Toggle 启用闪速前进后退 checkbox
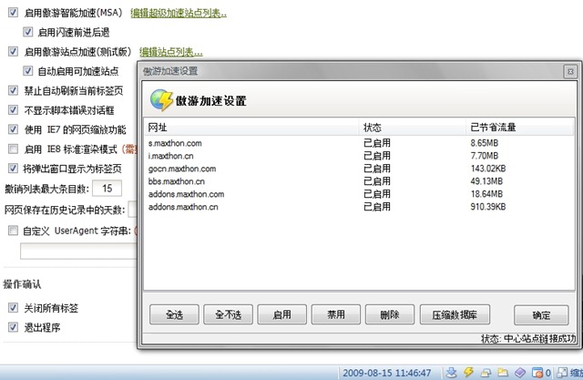The width and height of the screenshot is (583, 380). tap(28, 32)
